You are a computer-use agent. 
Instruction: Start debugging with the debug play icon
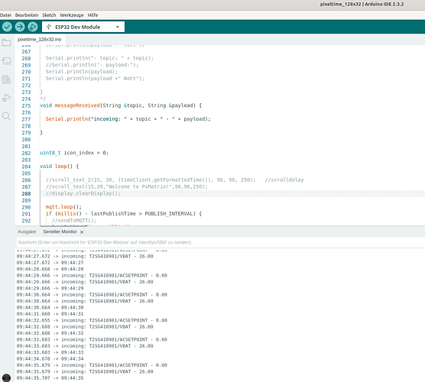[x=33, y=27]
